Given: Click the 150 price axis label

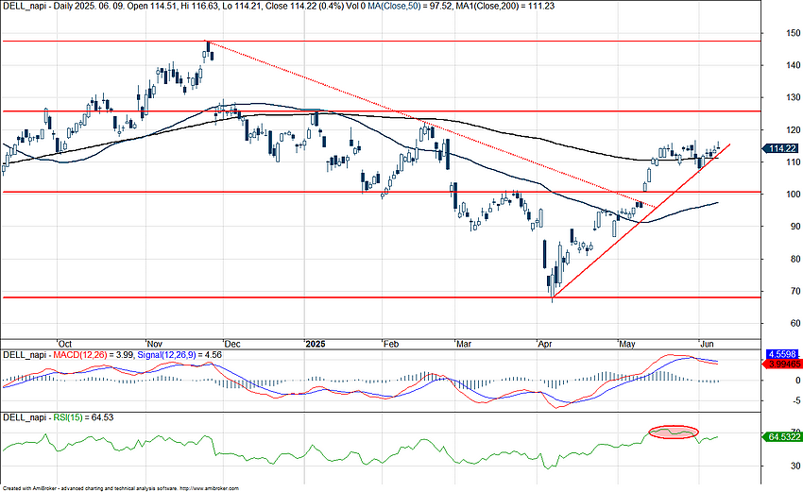Looking at the screenshot, I should [x=794, y=33].
